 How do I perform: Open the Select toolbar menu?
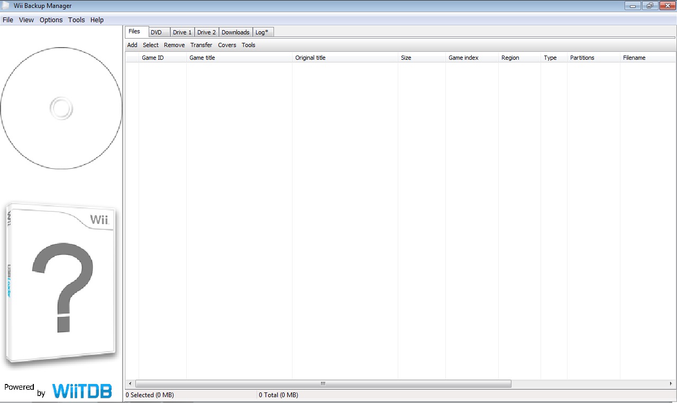(151, 45)
